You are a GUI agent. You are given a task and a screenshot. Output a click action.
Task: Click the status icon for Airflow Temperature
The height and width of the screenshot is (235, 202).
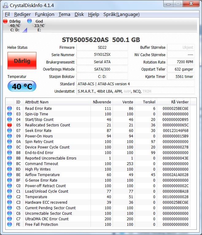tap(10, 175)
